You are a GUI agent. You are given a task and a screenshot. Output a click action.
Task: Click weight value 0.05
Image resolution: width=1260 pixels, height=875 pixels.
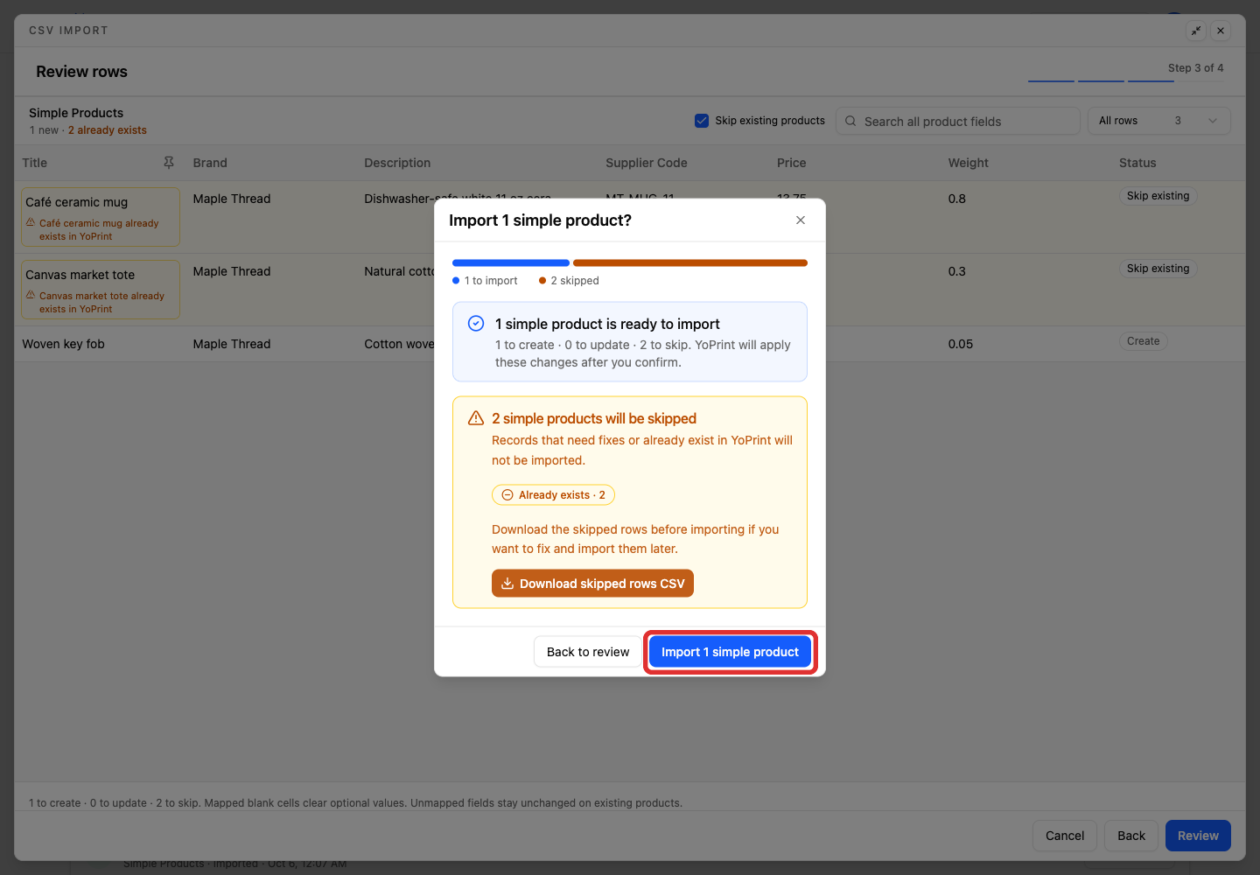(960, 344)
